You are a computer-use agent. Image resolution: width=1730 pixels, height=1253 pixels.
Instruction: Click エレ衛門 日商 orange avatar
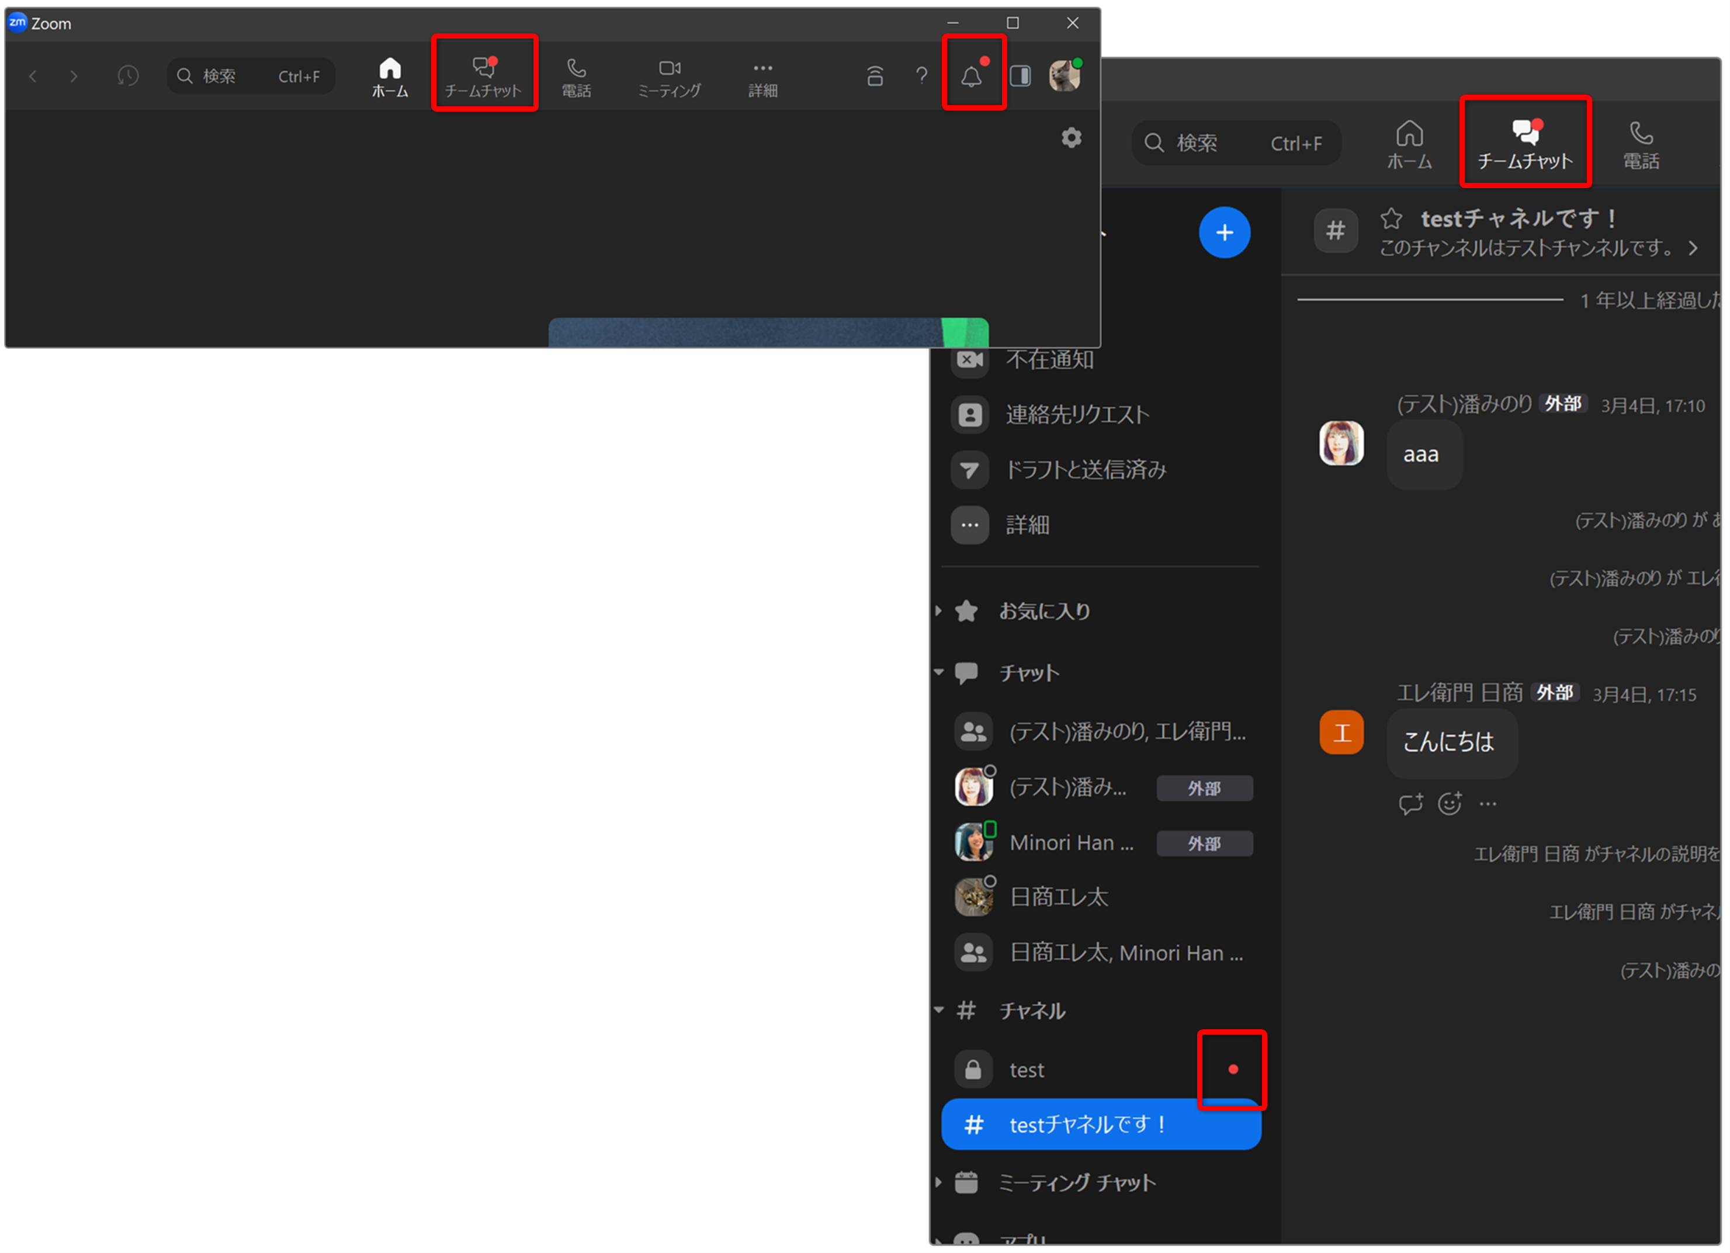(1341, 733)
